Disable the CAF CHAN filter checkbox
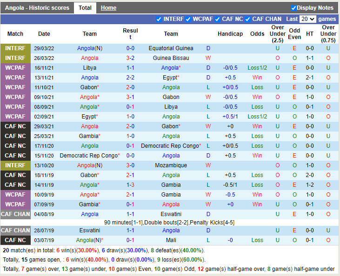 coord(248,19)
